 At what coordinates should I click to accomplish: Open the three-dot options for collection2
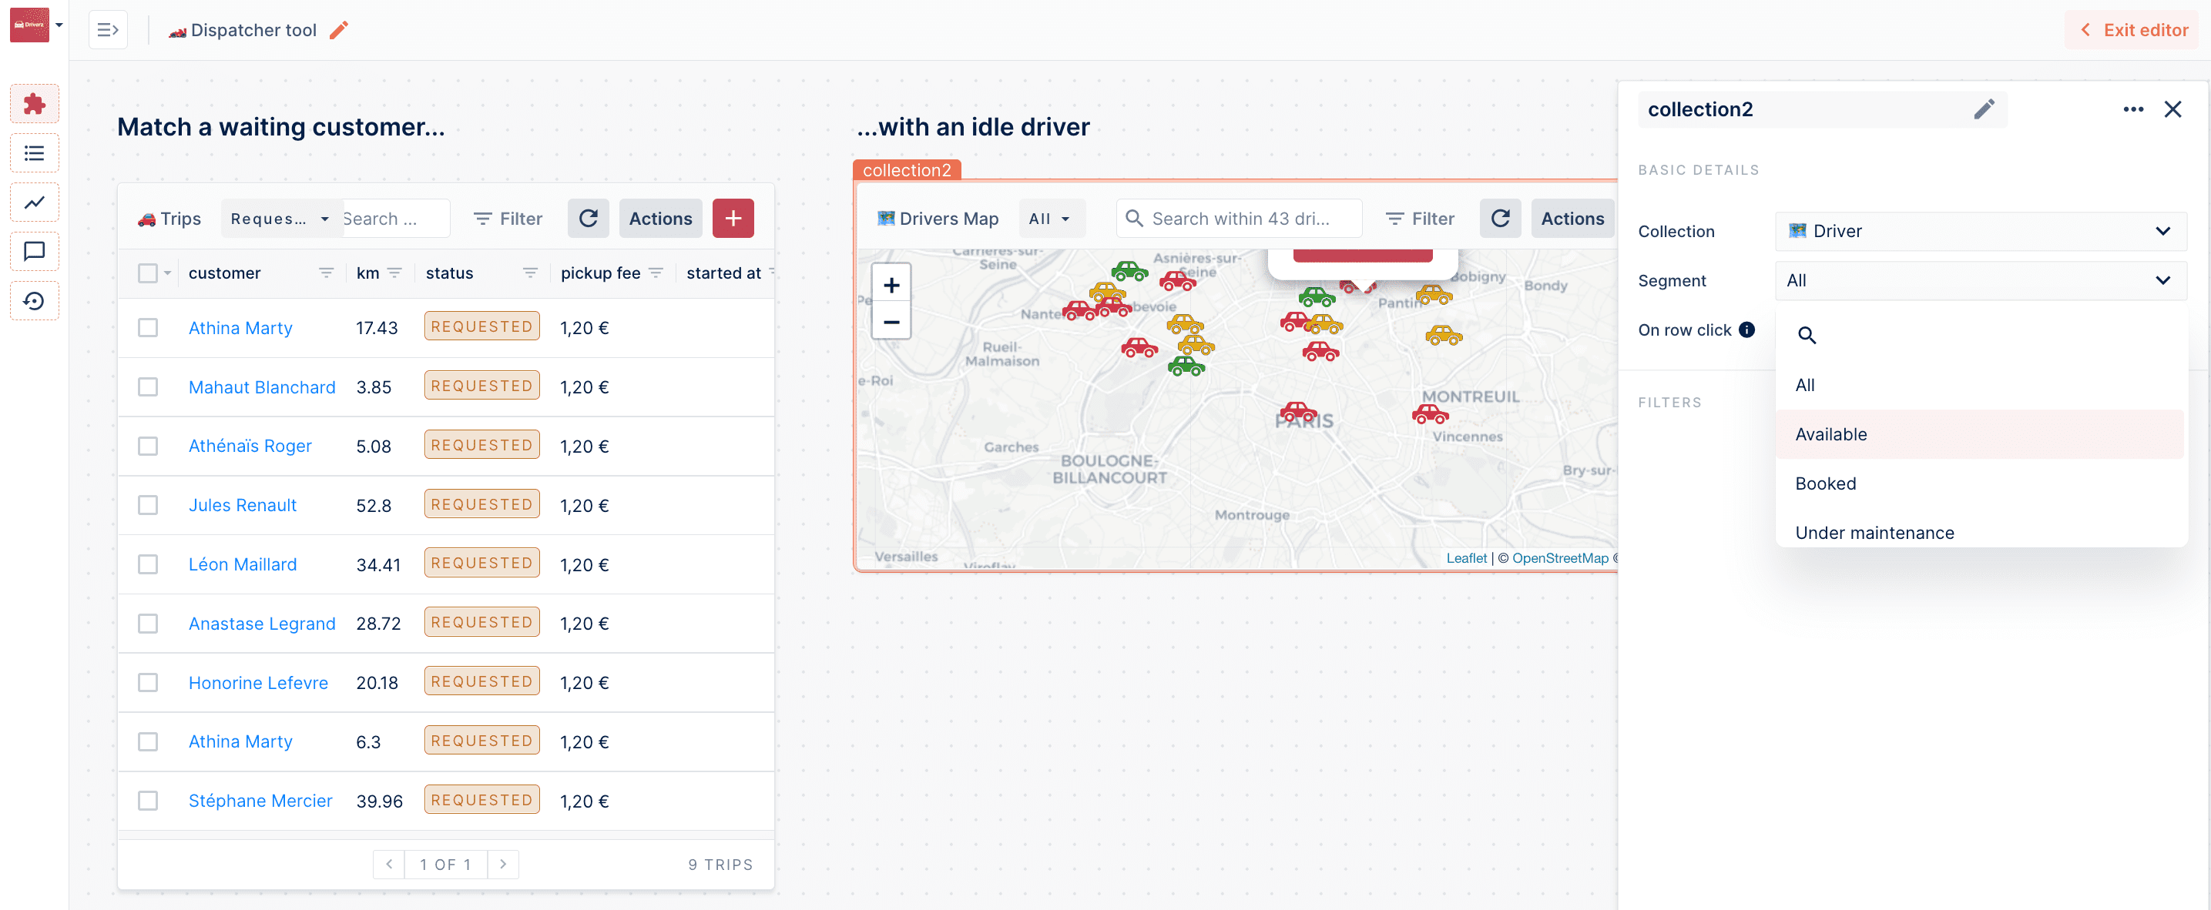[x=2133, y=109]
